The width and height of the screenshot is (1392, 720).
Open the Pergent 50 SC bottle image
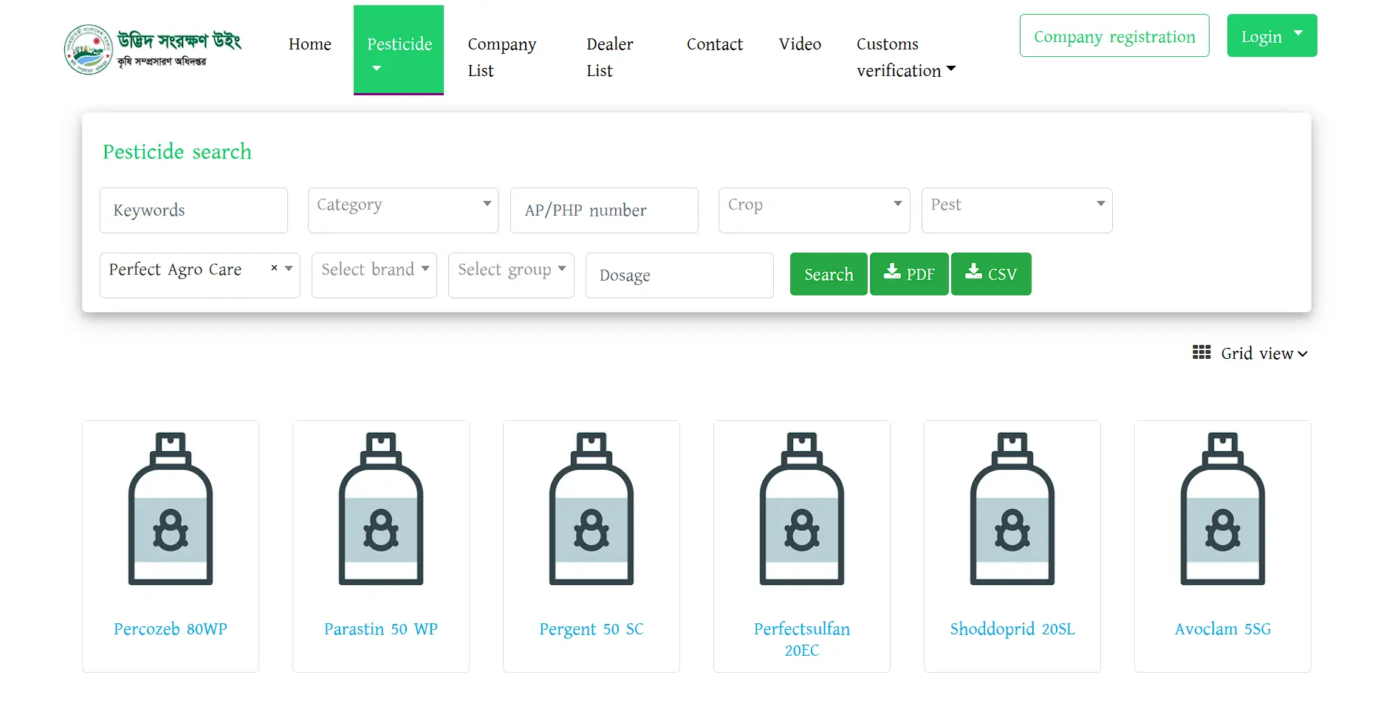pyautogui.click(x=592, y=509)
